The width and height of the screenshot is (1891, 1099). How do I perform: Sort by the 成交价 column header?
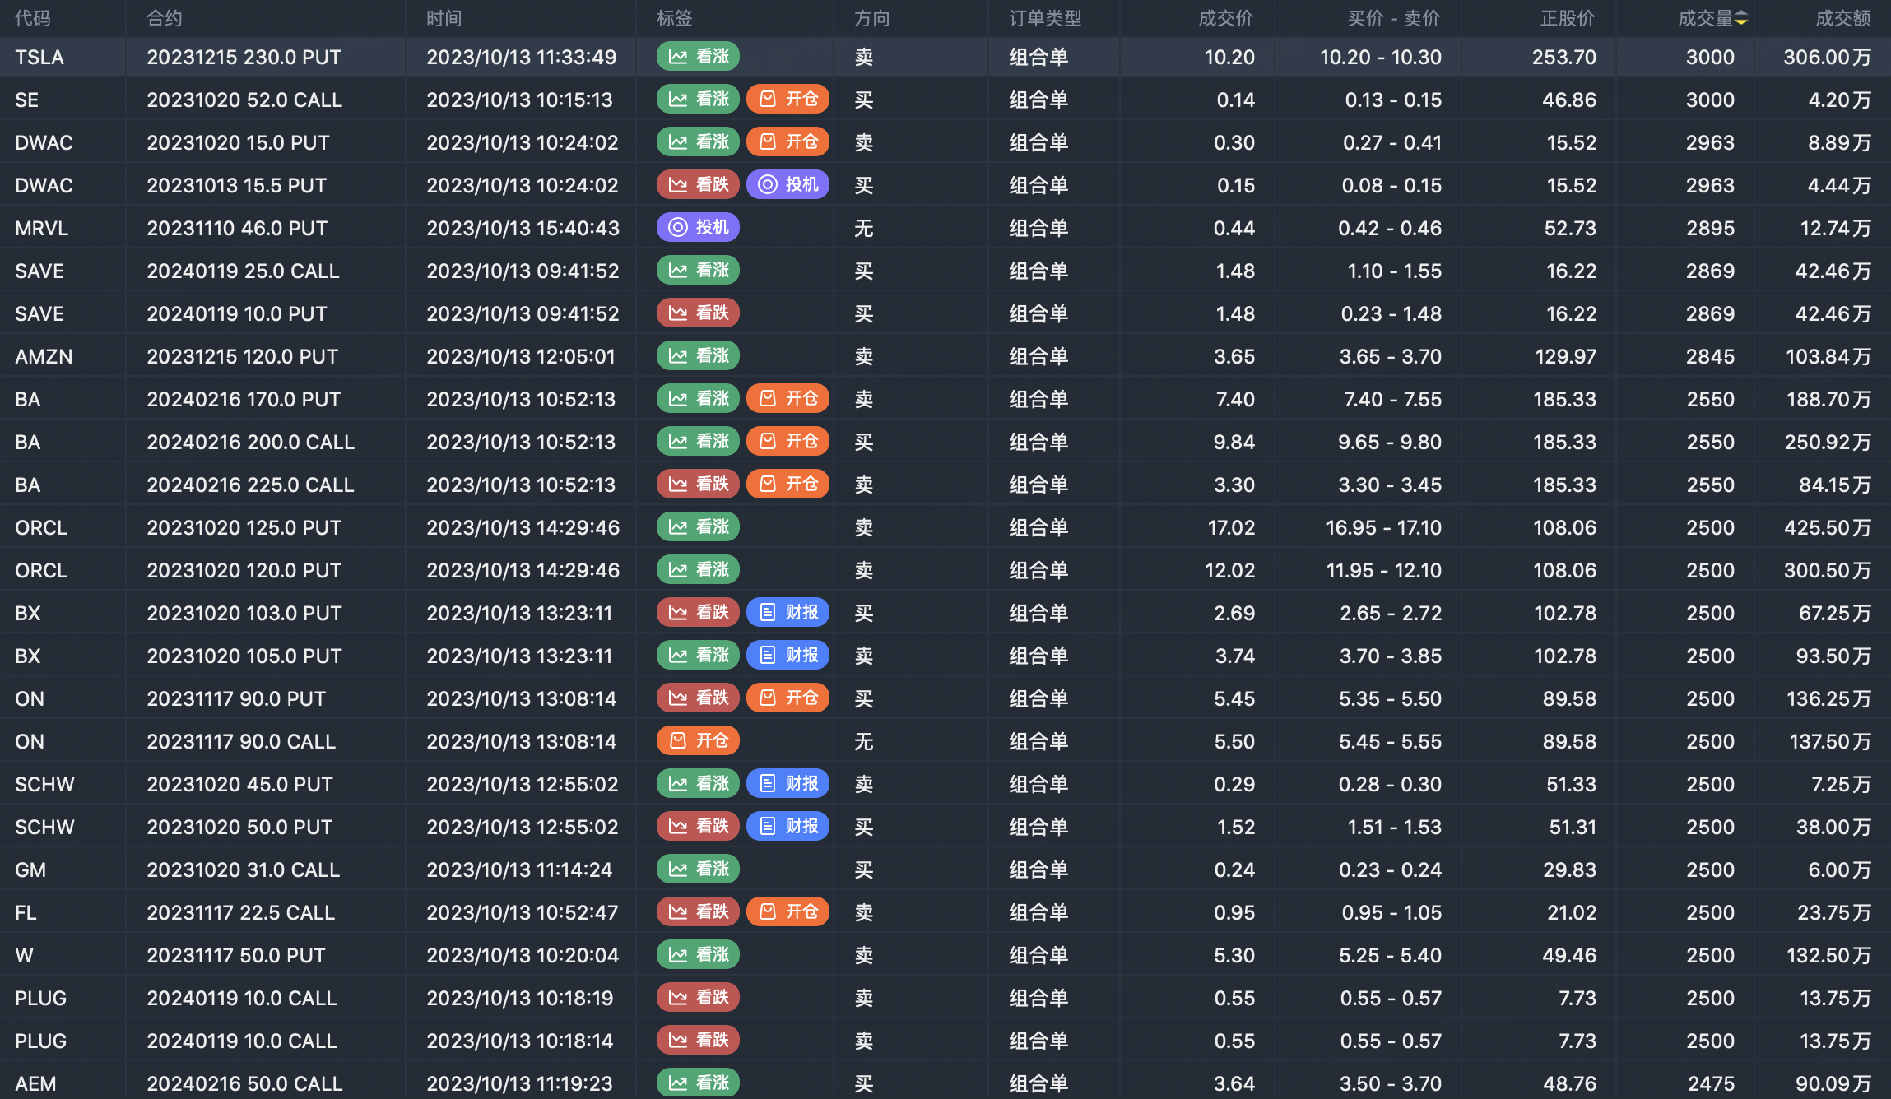click(x=1226, y=19)
